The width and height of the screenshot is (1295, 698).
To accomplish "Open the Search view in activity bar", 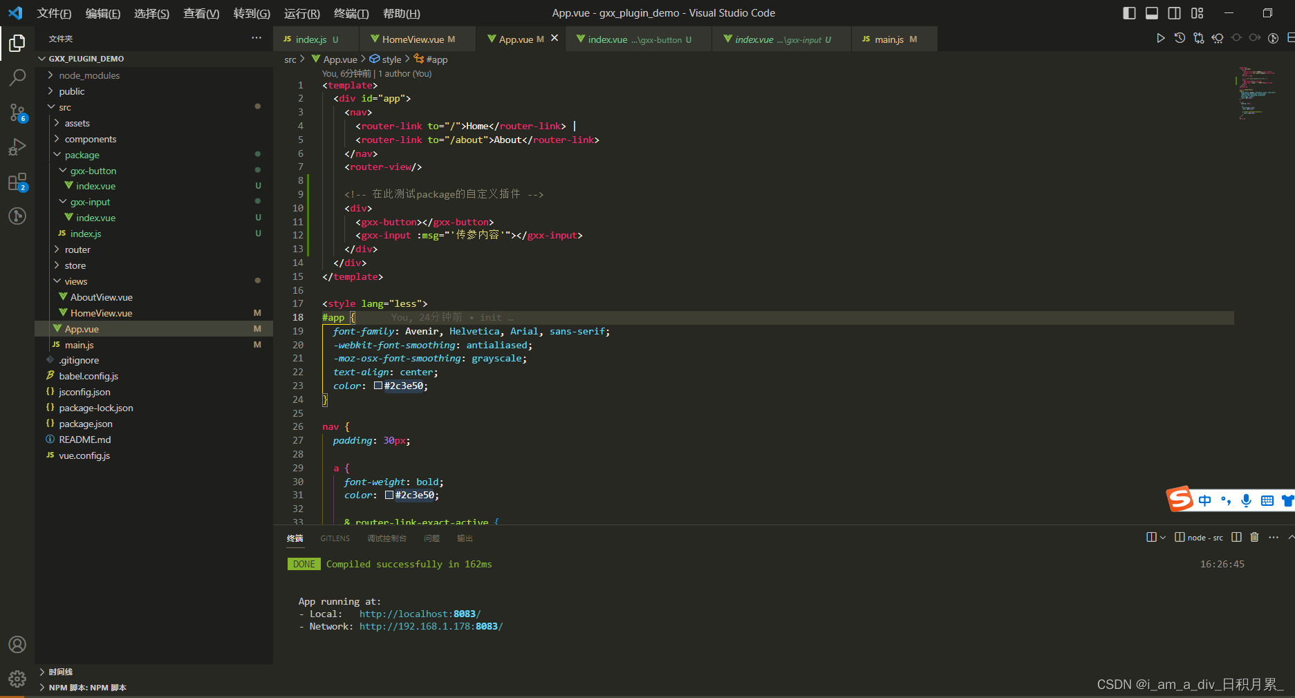I will (17, 77).
